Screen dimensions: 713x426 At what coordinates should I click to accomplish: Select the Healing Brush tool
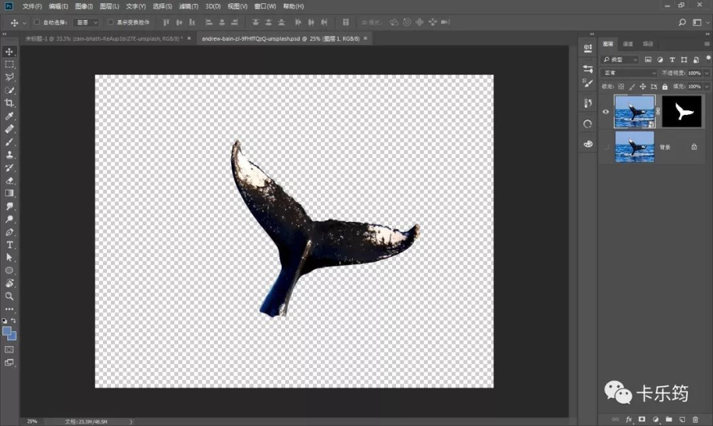[9, 129]
